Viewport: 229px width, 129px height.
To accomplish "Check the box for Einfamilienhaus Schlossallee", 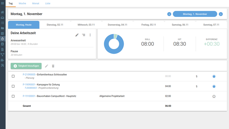I will 13,76.
